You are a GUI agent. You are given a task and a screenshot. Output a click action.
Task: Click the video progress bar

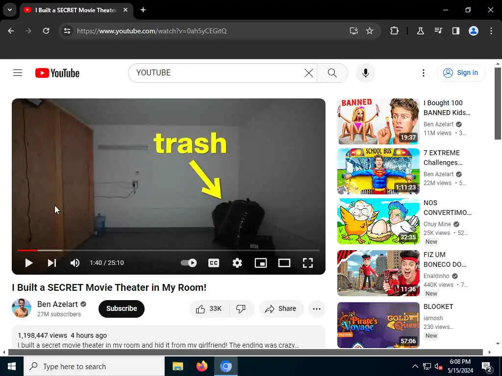click(x=169, y=250)
